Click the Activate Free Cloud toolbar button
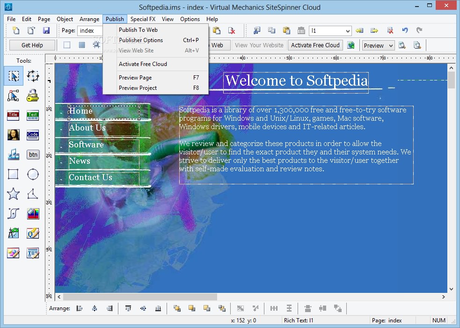460x328 pixels. point(315,45)
